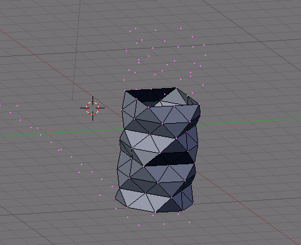301x245 pixels.
Task: Select the rightmost rim vertex at the mesh's top-right
Action: [x=199, y=104]
